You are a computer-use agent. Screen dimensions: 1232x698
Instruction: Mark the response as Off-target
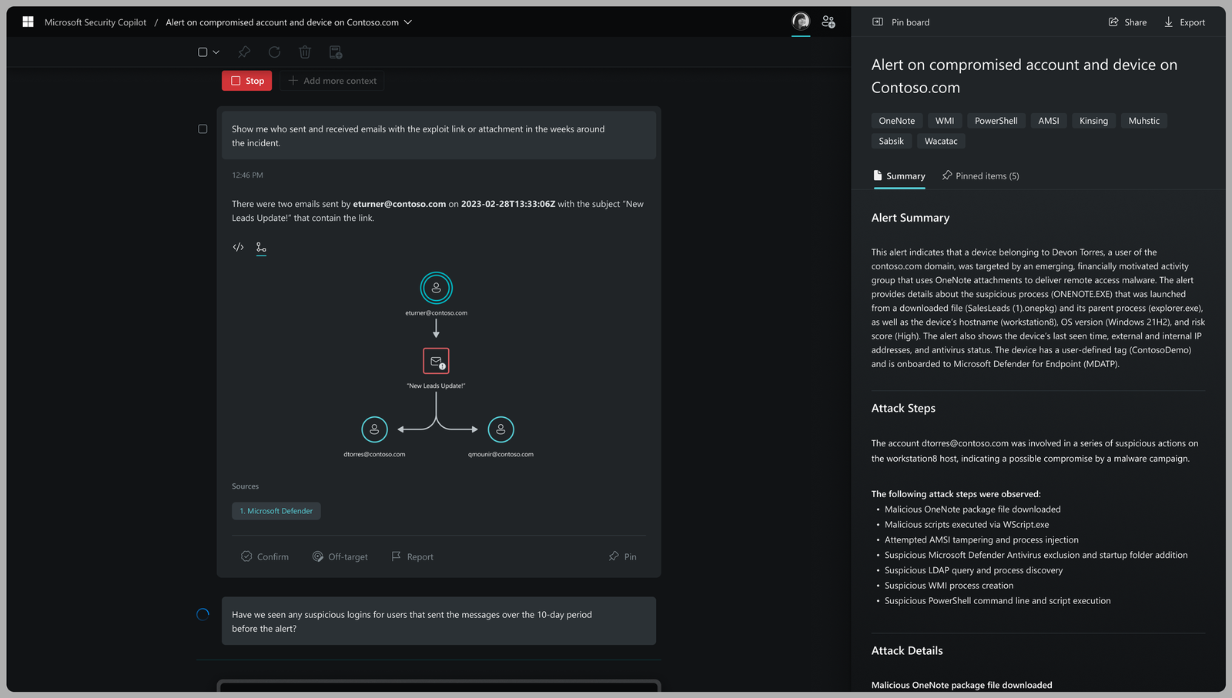[340, 556]
